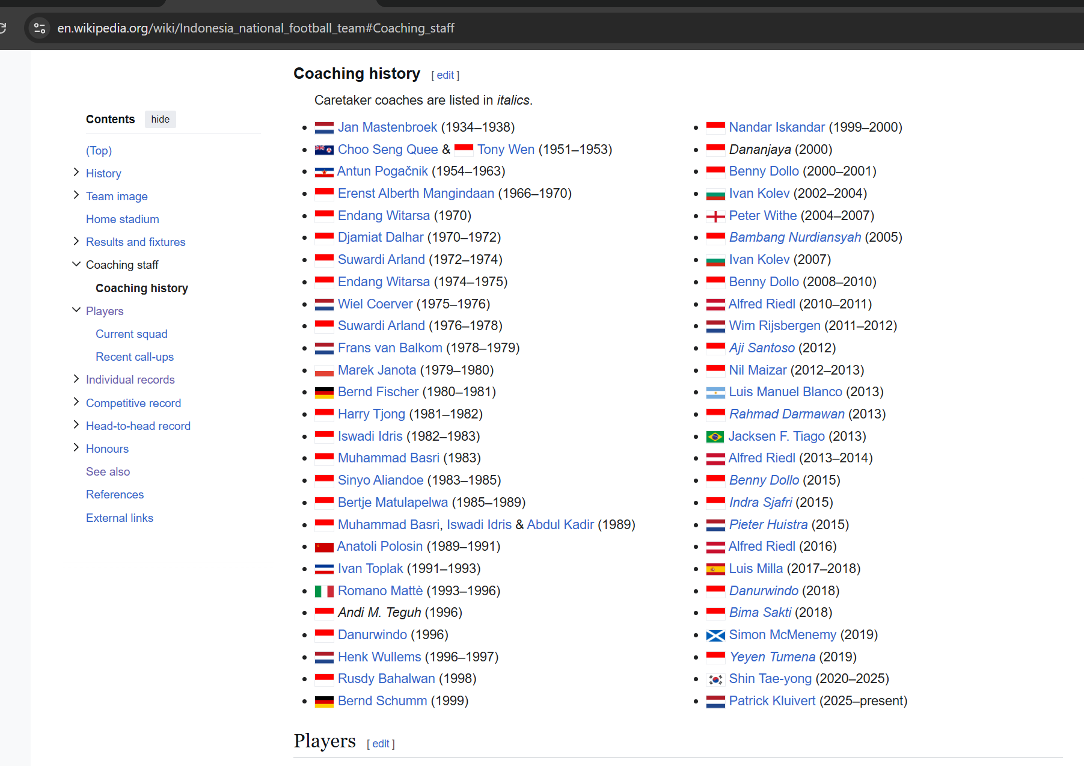Open site information icon in address bar

tap(40, 28)
